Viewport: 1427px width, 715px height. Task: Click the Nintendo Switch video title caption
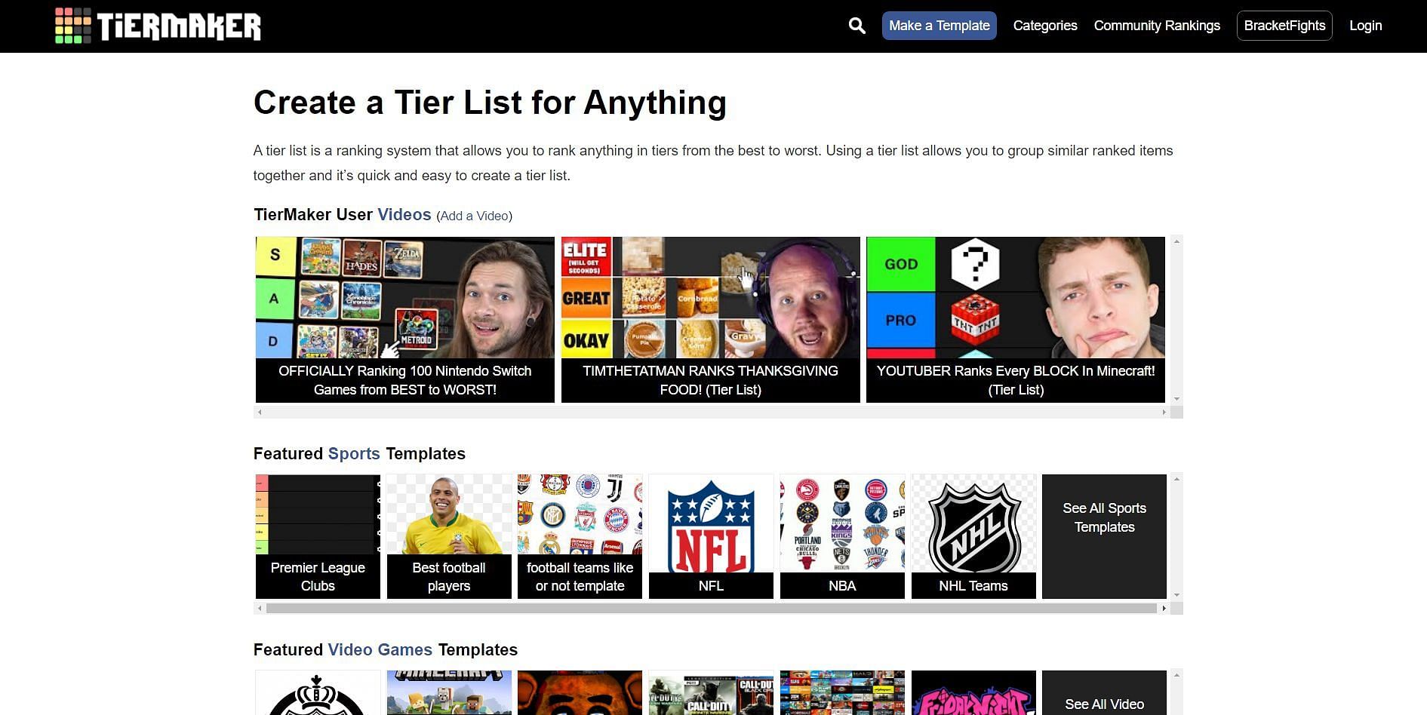click(x=405, y=380)
